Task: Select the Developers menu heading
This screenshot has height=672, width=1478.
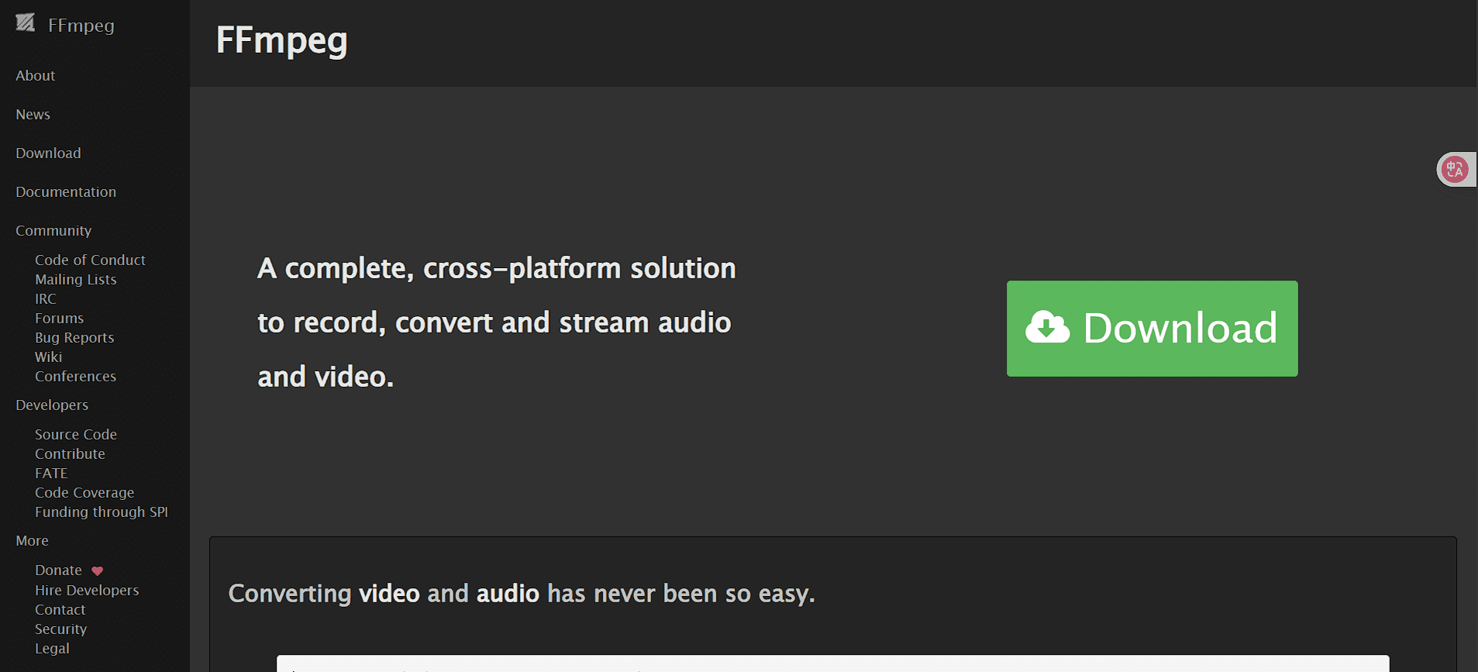Action: [52, 405]
